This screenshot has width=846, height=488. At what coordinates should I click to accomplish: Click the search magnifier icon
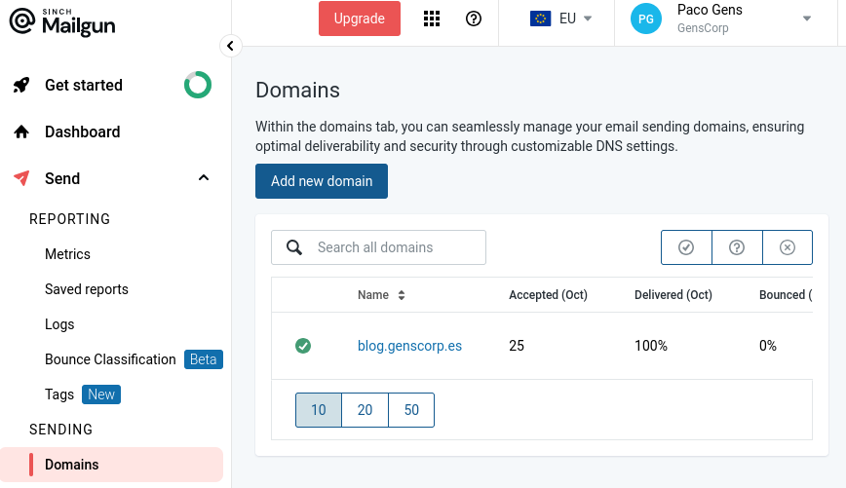click(x=294, y=247)
